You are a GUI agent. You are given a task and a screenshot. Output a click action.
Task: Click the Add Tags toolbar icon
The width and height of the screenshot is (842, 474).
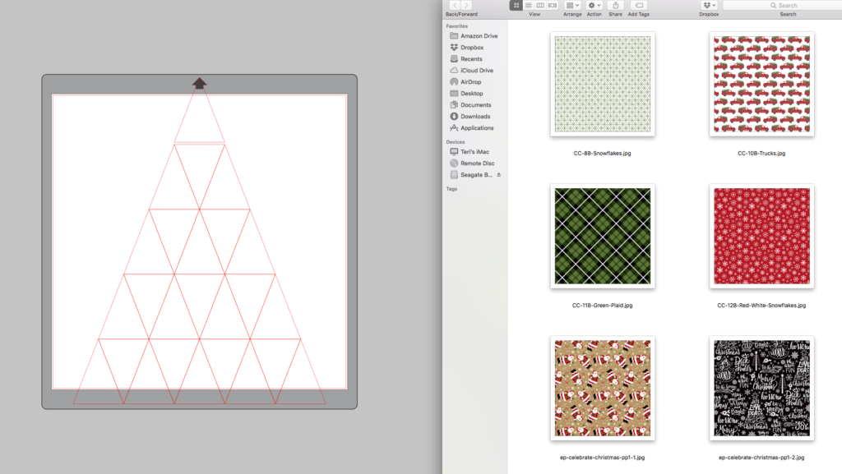point(639,5)
